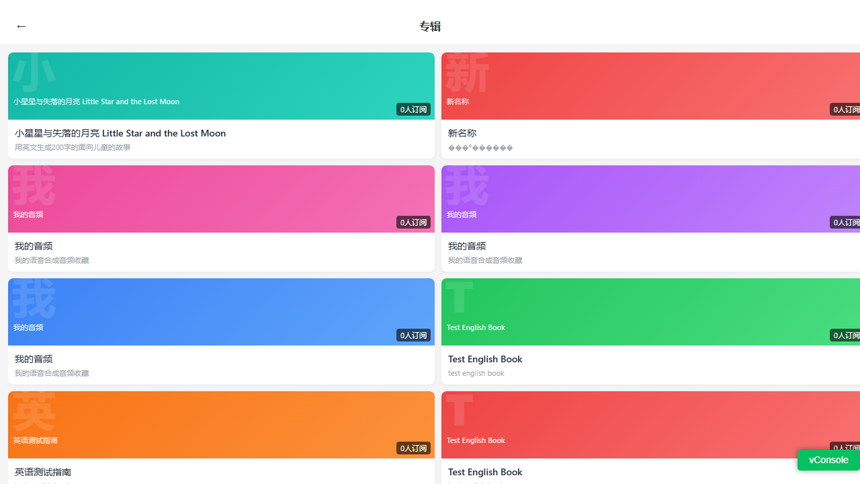The image size is (860, 484).
Task: Click the 0人订阅 badge on blue cover
Action: (413, 335)
